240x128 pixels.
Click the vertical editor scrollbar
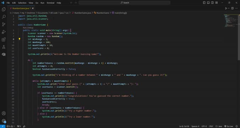point(239,38)
